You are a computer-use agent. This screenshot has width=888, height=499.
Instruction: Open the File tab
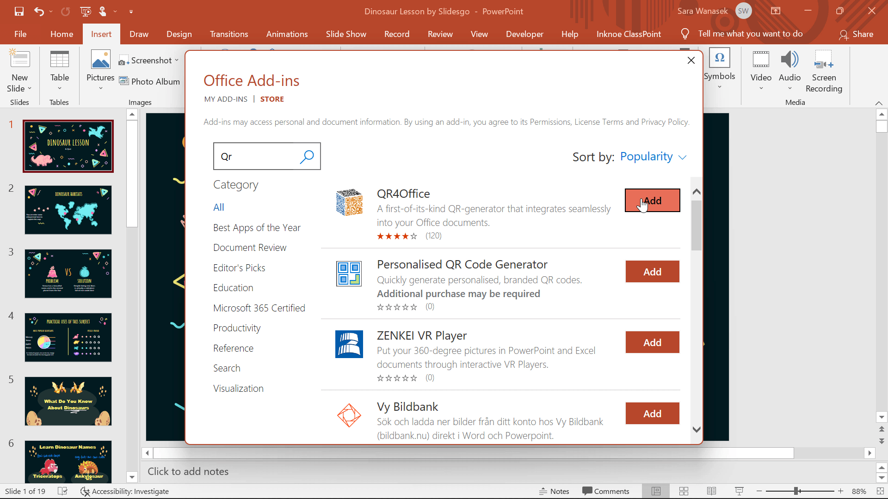point(20,34)
